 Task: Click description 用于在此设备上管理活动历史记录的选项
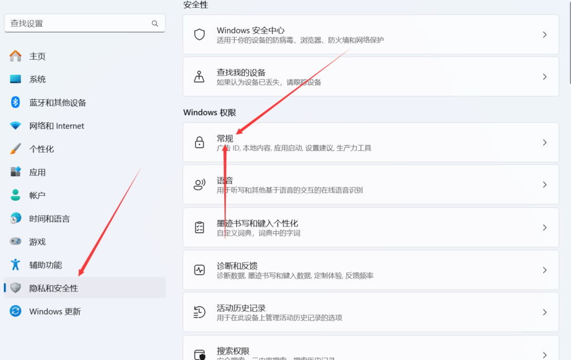279,318
